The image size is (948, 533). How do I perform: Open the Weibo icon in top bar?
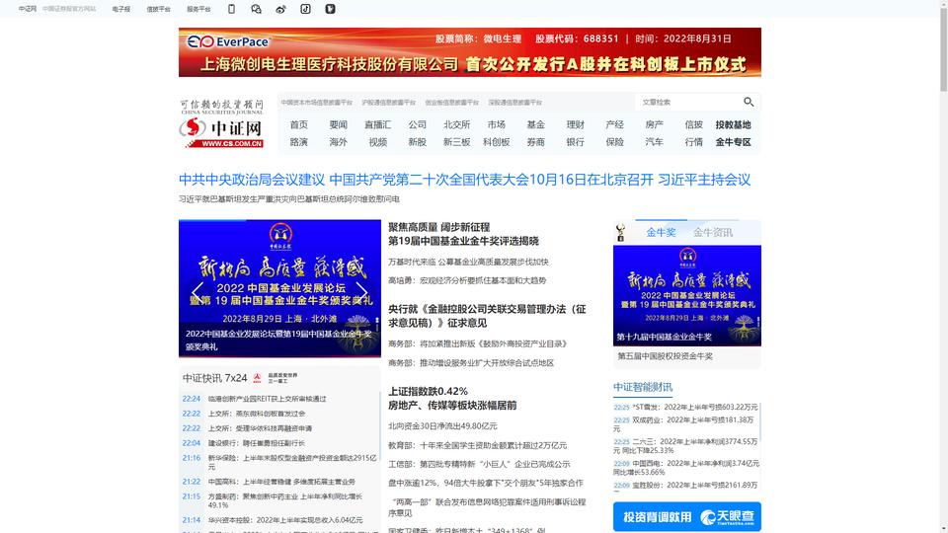[x=280, y=9]
